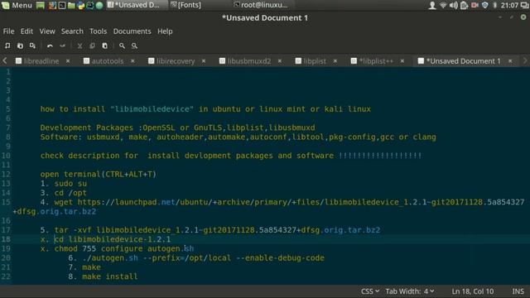
Task: Open the Tools menu
Action: click(x=98, y=31)
